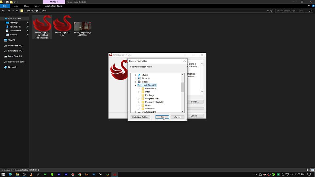Refresh the SmartGaga 1.1 Lite folder
Screen dimensions: 315x177
pos(271,11)
